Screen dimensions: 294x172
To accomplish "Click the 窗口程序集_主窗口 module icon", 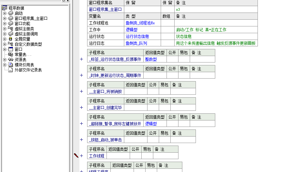I will coord(11,18).
